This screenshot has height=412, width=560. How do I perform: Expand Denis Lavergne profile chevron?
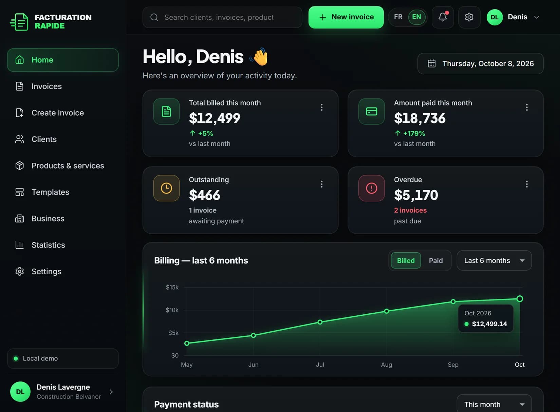pyautogui.click(x=111, y=392)
